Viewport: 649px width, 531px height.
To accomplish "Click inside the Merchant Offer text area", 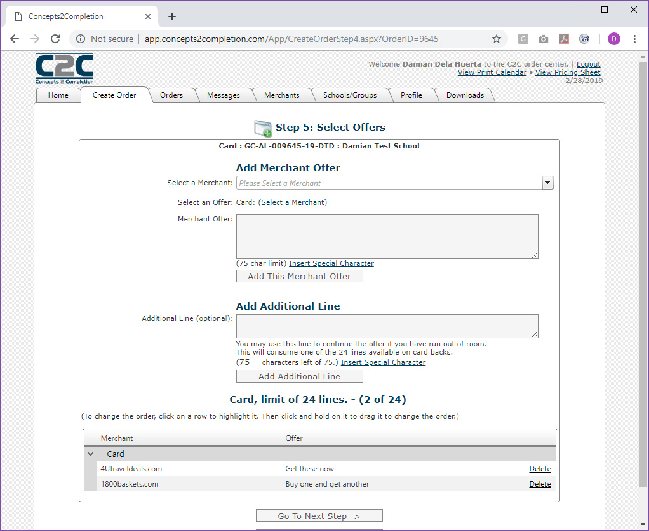I will tap(387, 237).
